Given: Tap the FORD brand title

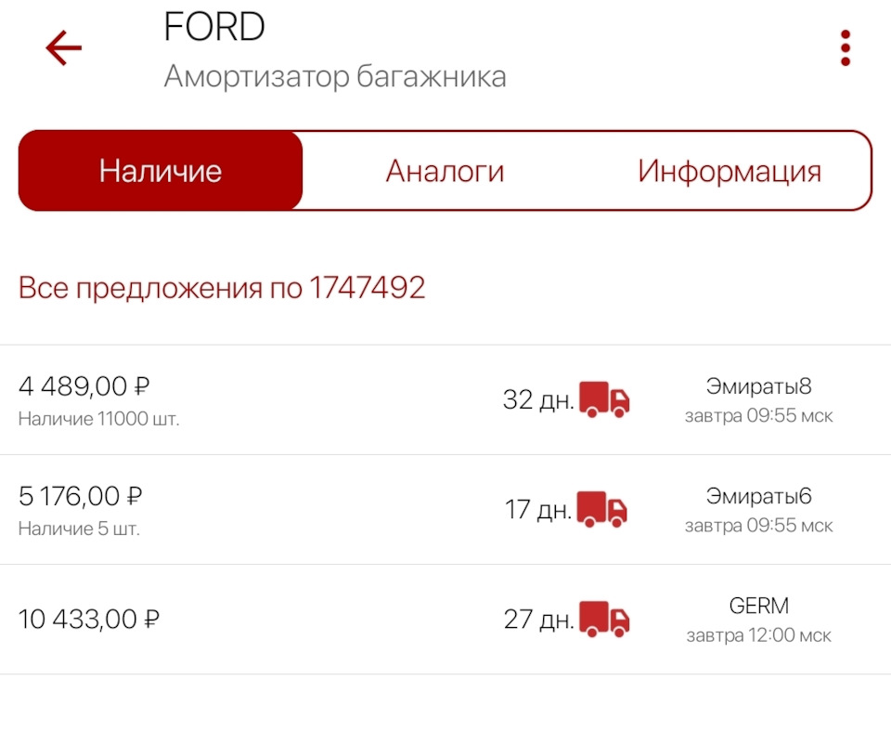Looking at the screenshot, I should [213, 26].
